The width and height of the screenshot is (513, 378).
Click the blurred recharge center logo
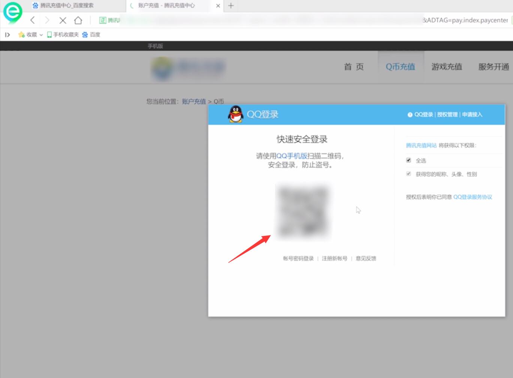pos(188,69)
